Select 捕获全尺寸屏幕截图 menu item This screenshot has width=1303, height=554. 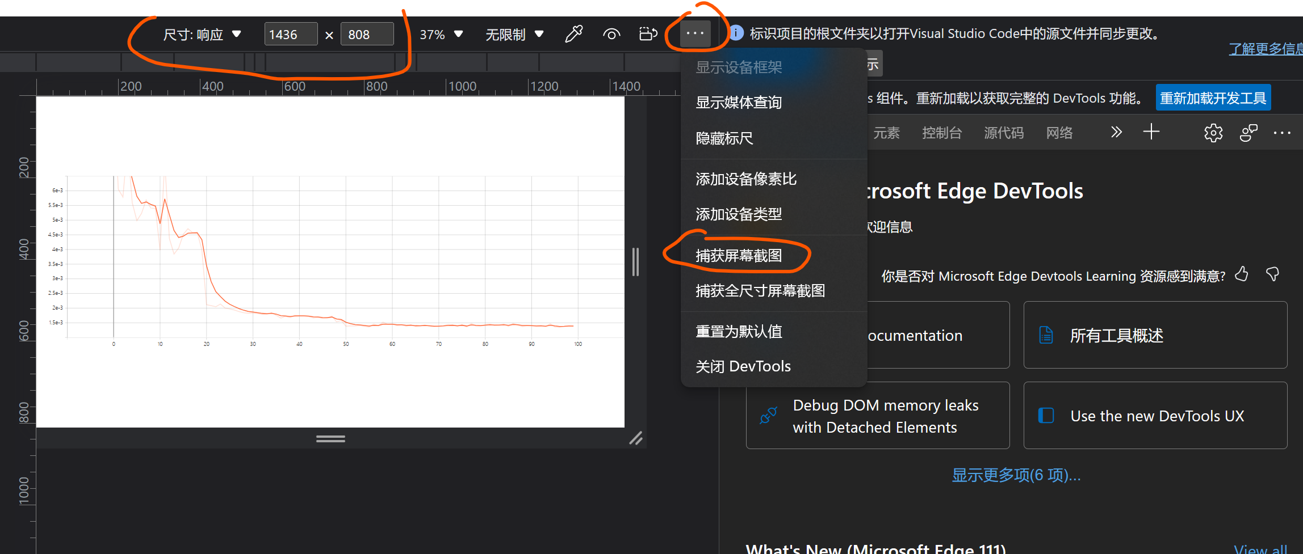tap(774, 291)
